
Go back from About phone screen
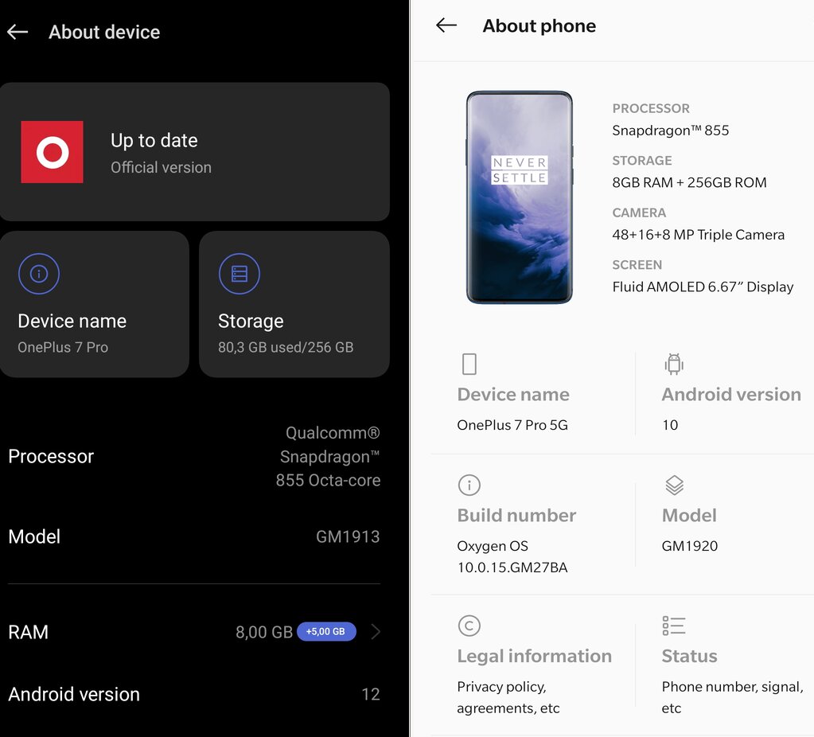[x=446, y=25]
